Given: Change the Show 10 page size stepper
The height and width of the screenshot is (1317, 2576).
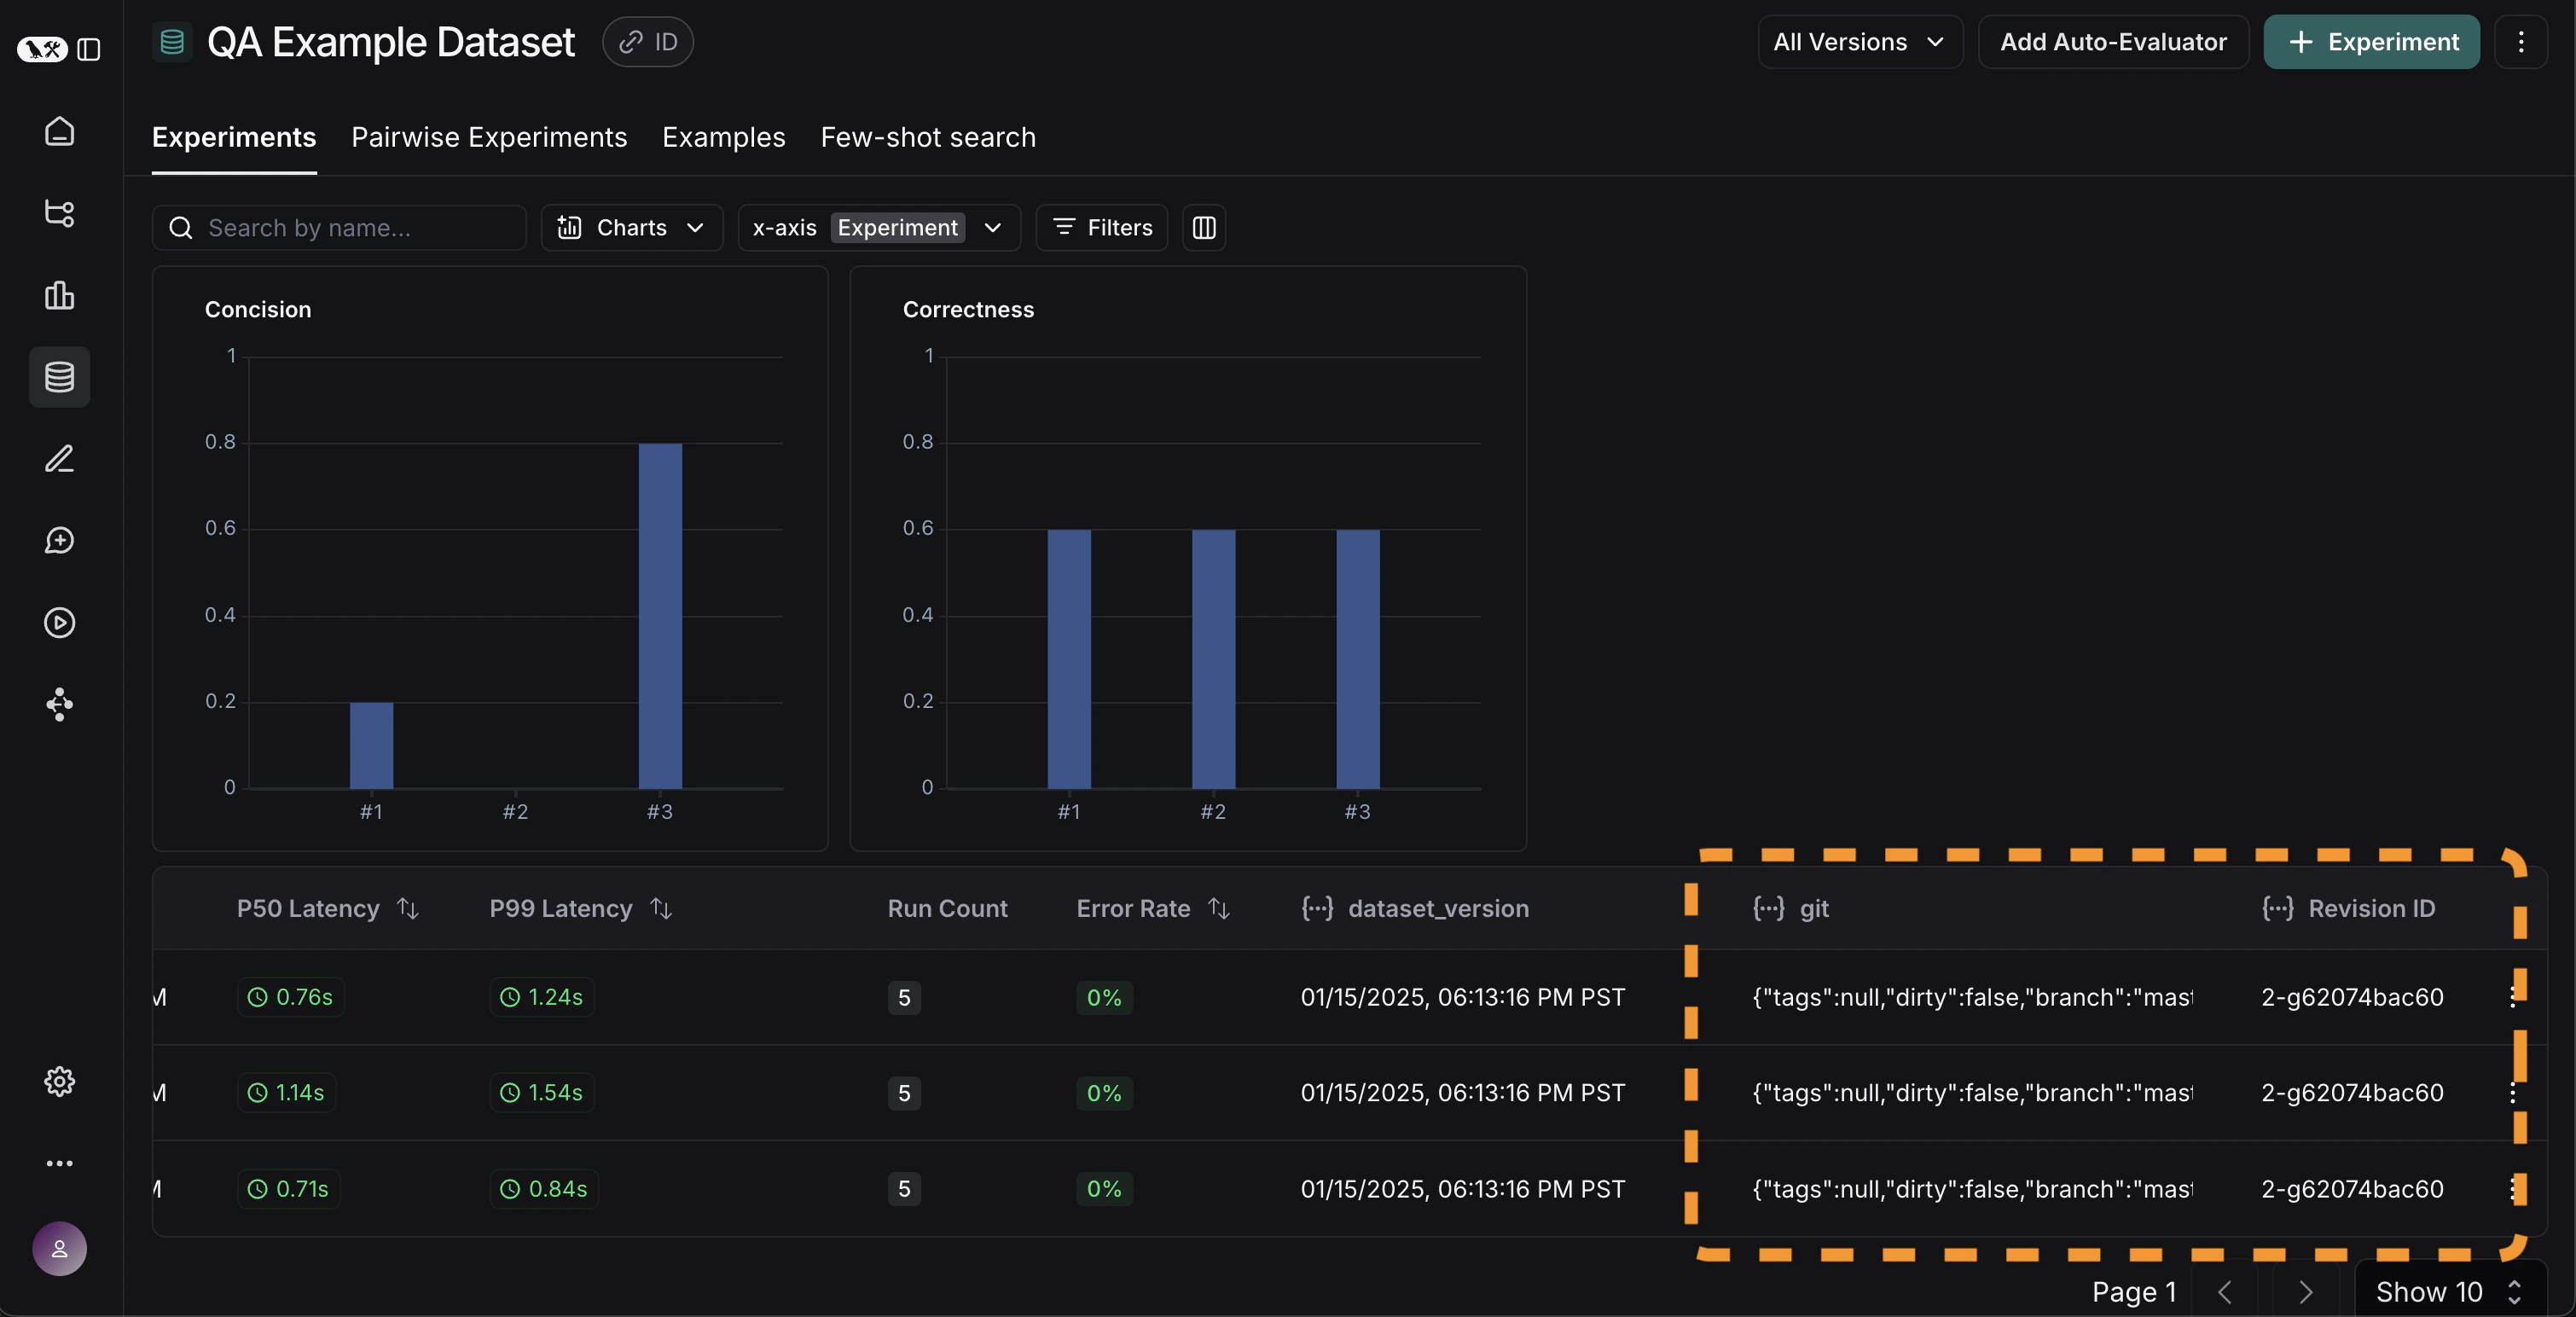Looking at the screenshot, I should coord(2449,1292).
